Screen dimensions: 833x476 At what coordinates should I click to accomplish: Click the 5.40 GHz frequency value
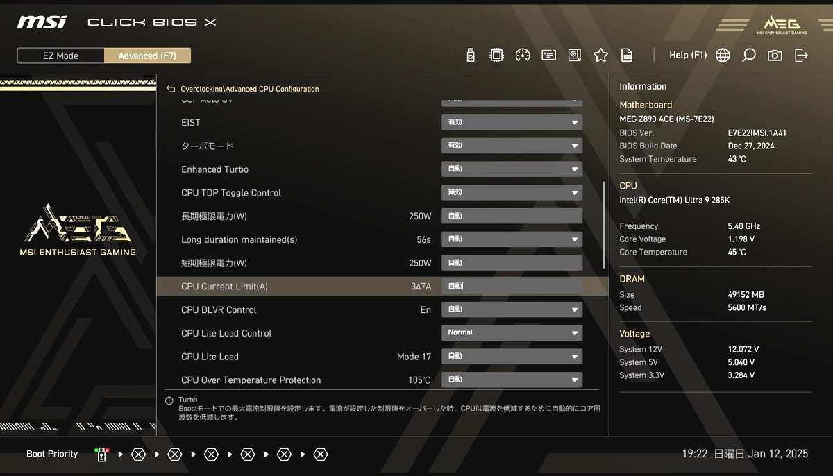point(743,226)
